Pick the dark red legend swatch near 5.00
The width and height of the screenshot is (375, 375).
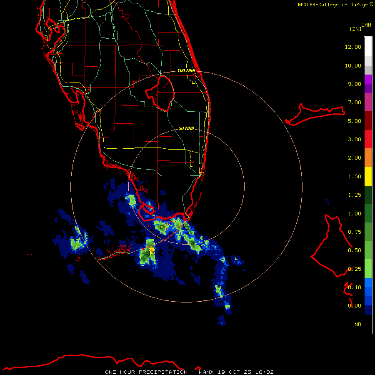(x=368, y=121)
